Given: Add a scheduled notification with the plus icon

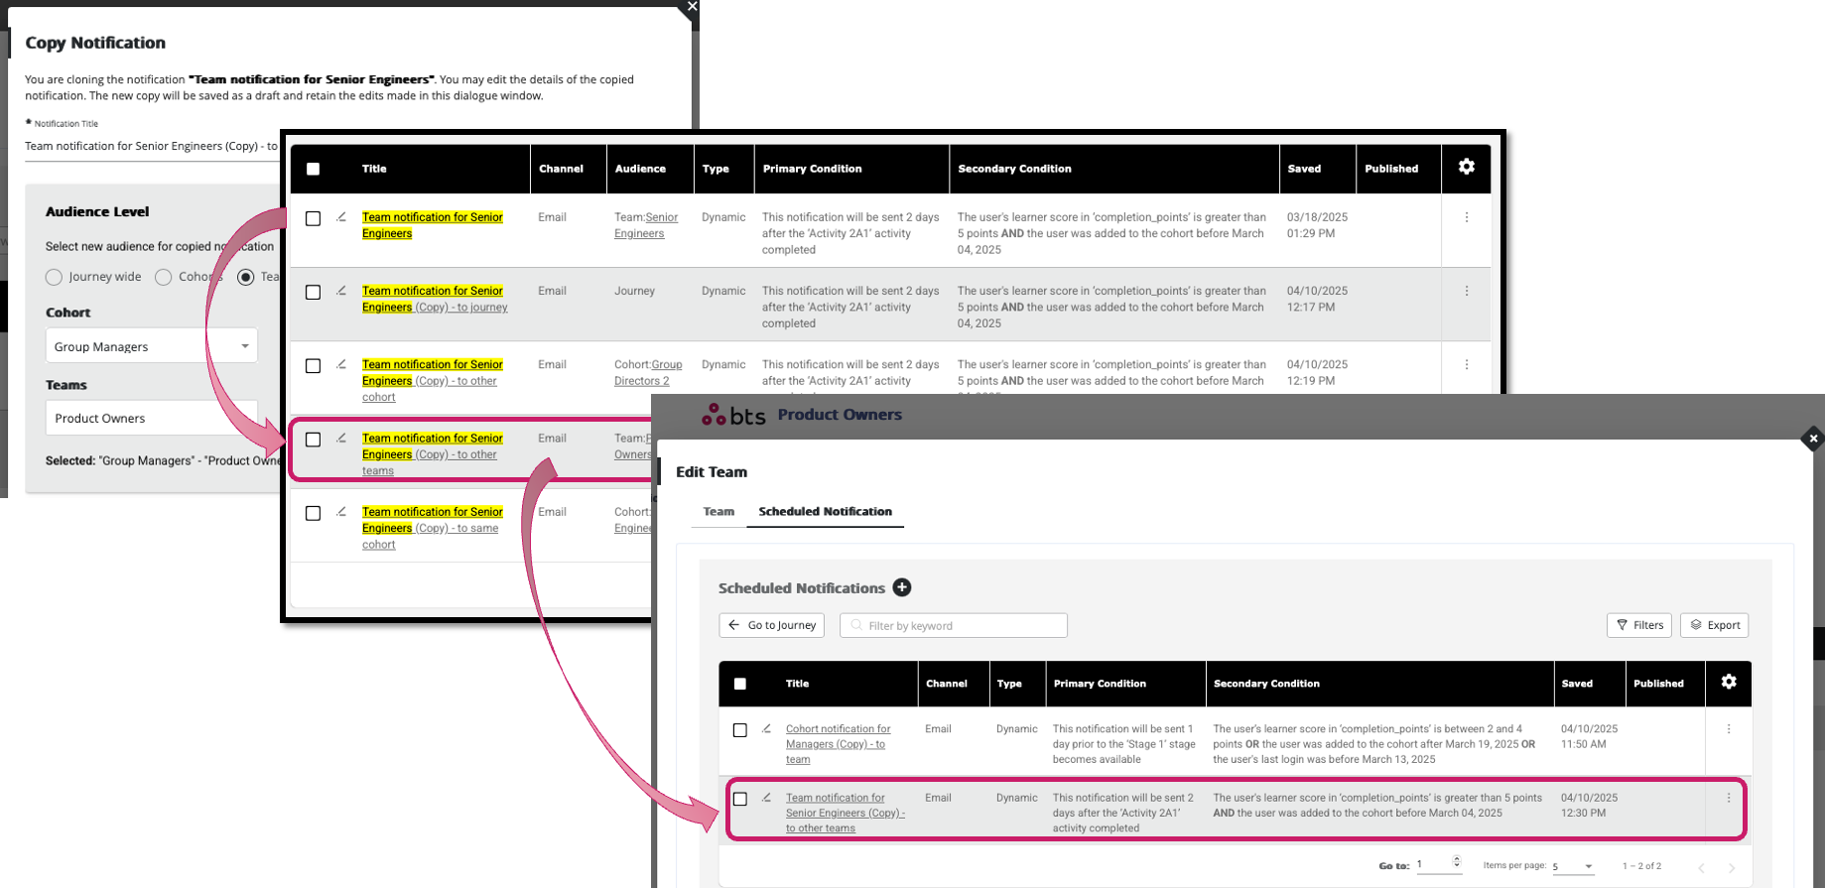Looking at the screenshot, I should (x=902, y=587).
